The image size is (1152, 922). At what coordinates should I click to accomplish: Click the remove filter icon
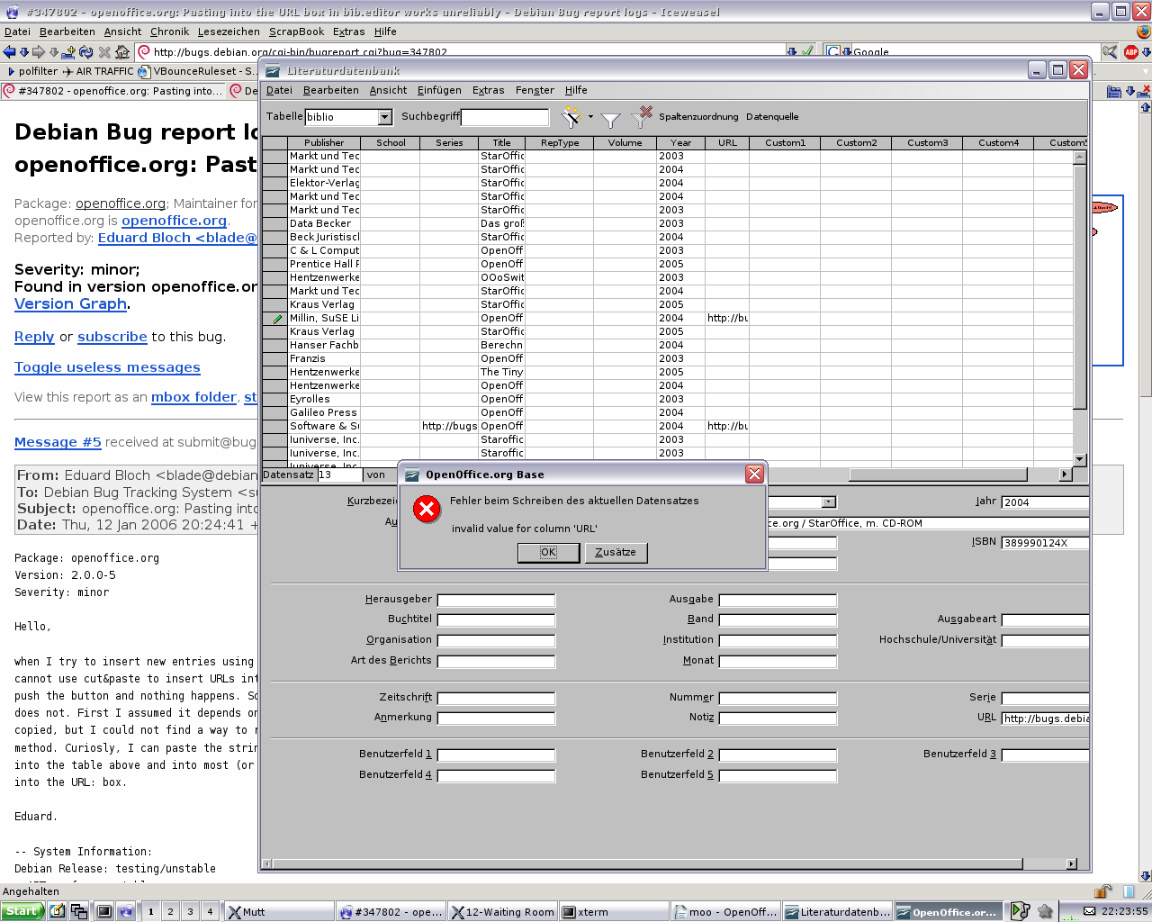coord(642,117)
